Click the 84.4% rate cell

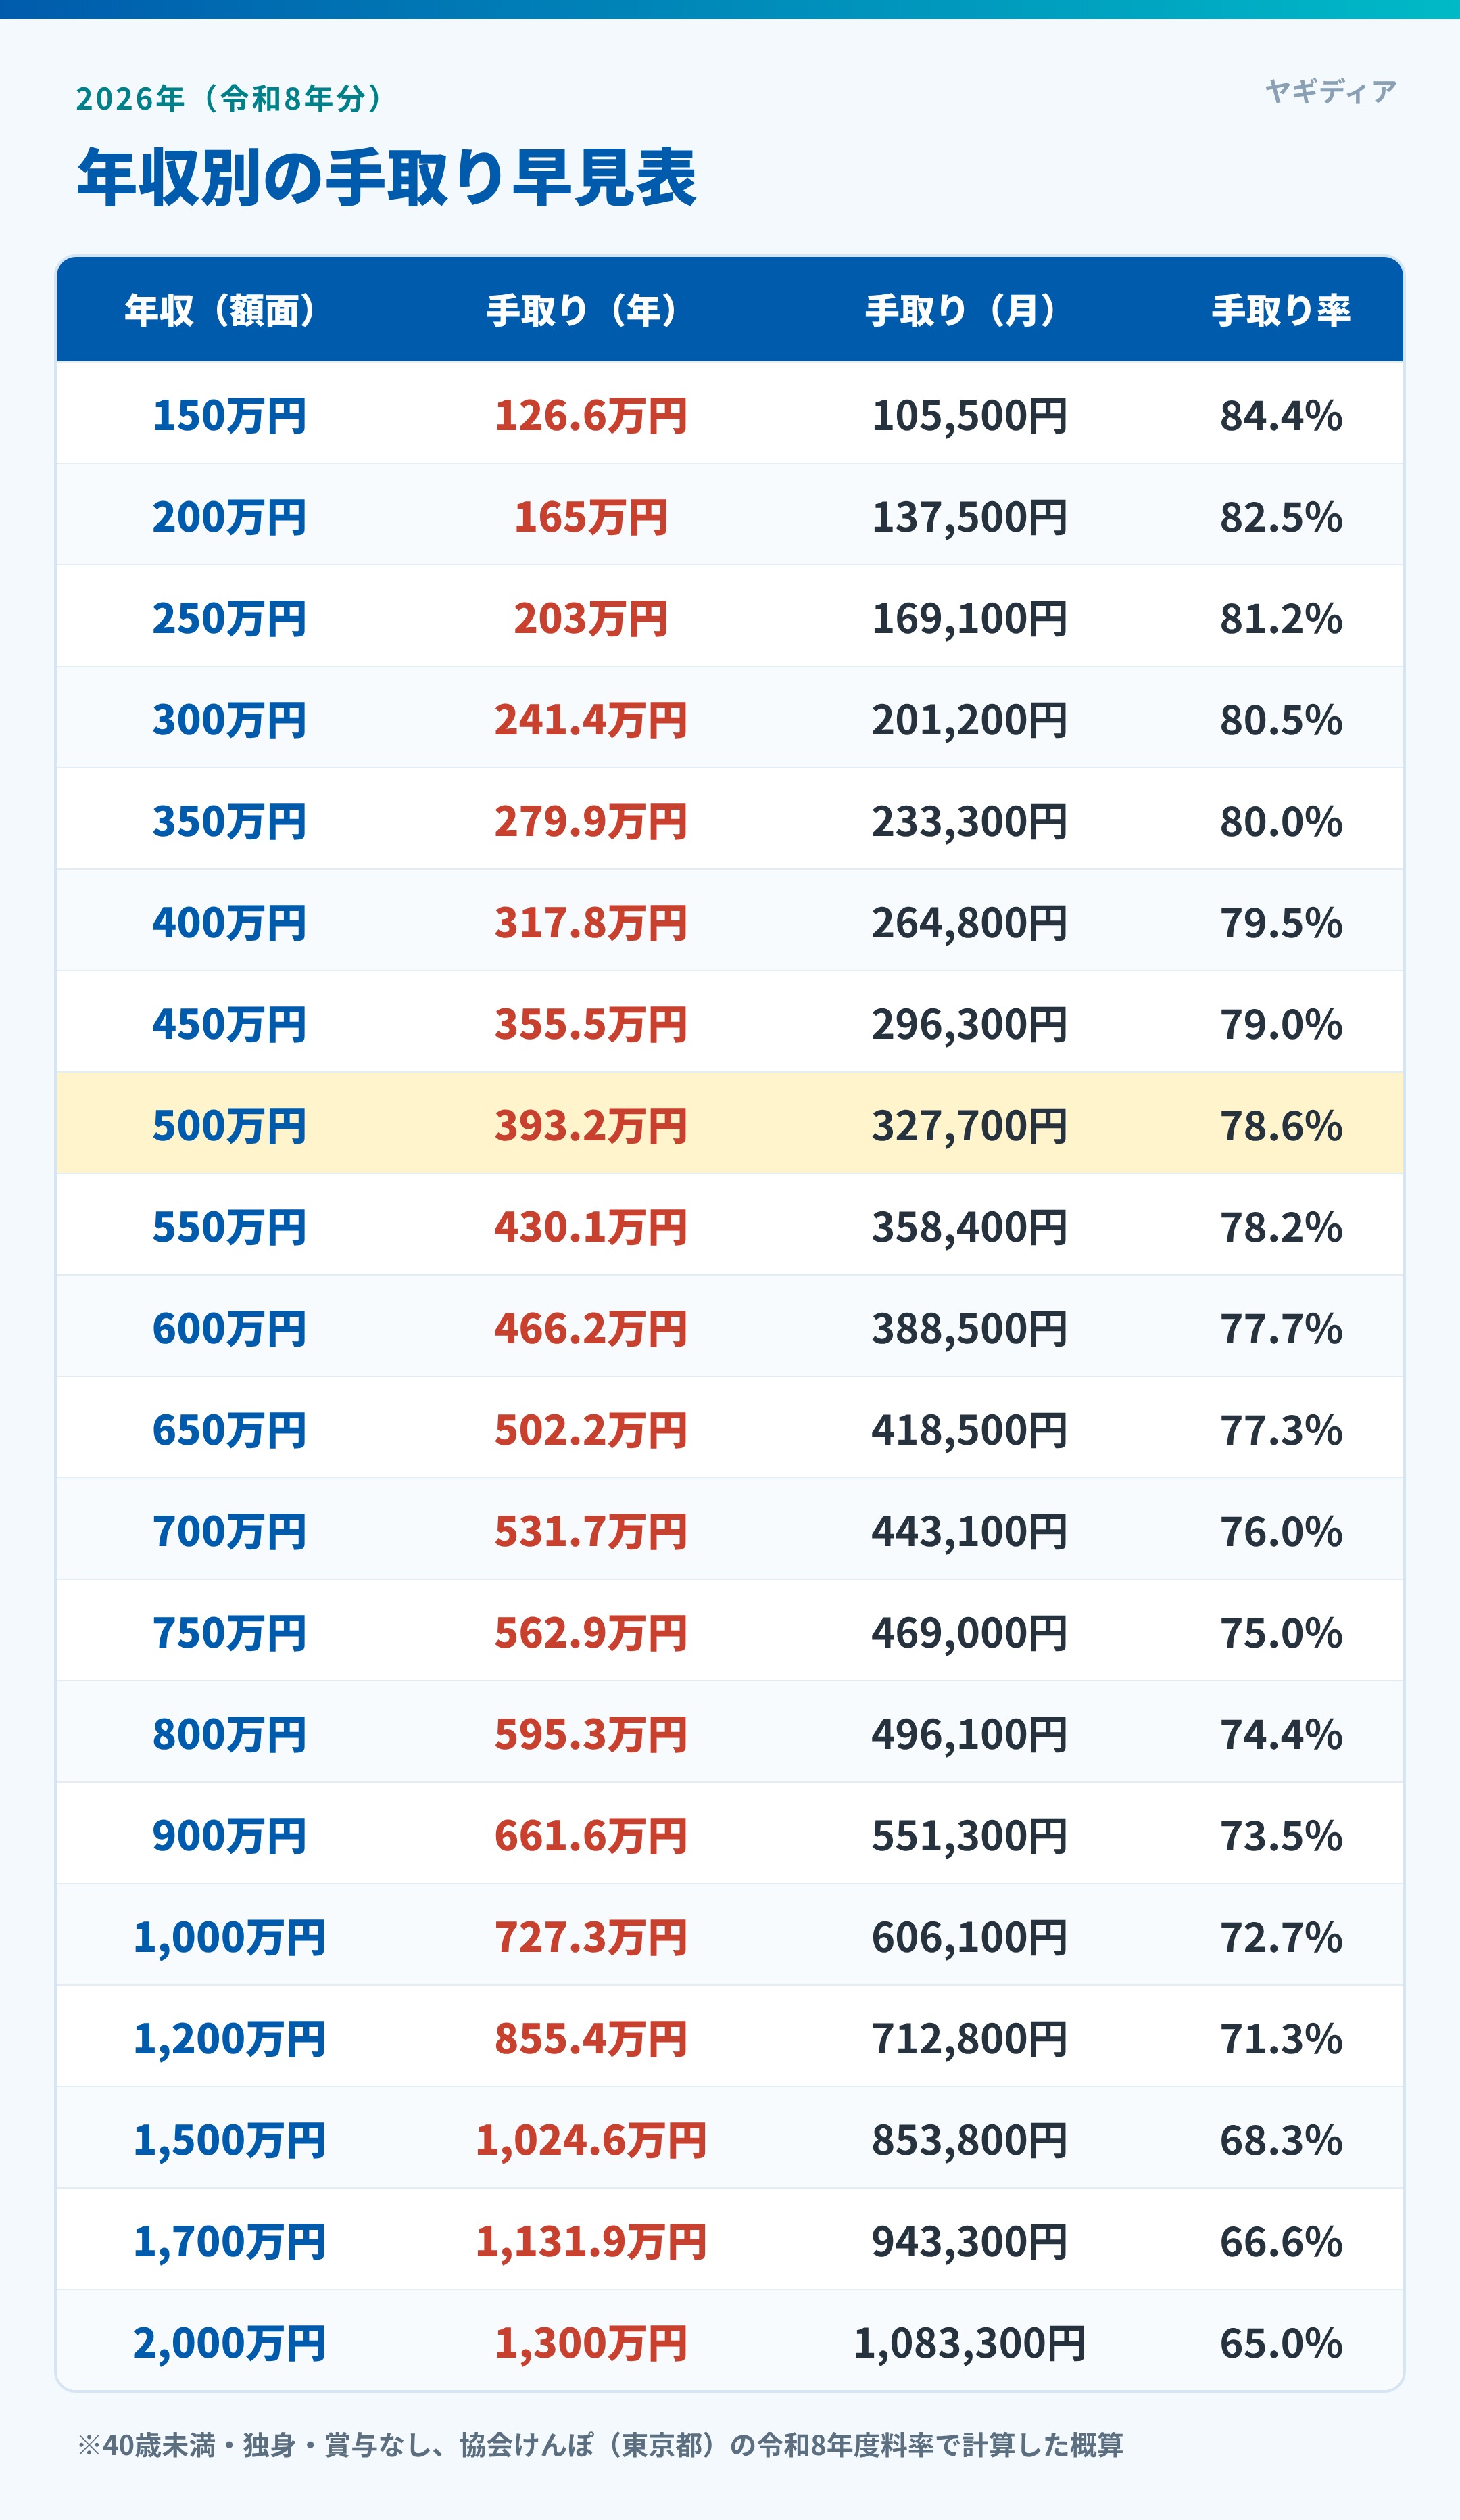click(x=1281, y=416)
